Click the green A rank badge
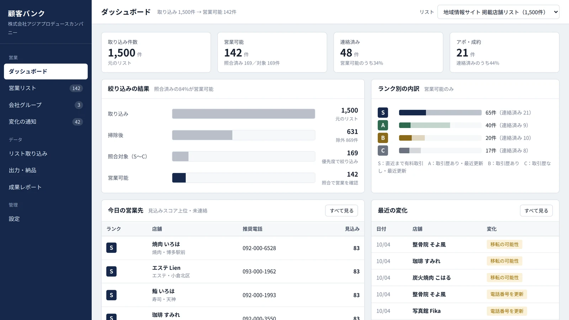 (383, 125)
